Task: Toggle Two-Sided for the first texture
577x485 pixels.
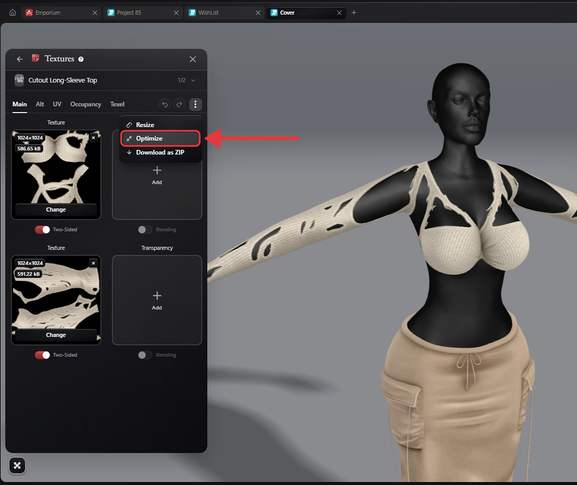Action: click(42, 230)
